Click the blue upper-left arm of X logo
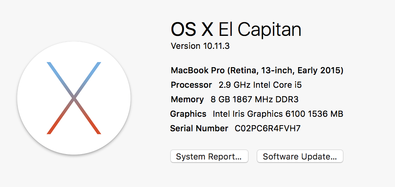This screenshot has width=395, height=187. click(60, 79)
